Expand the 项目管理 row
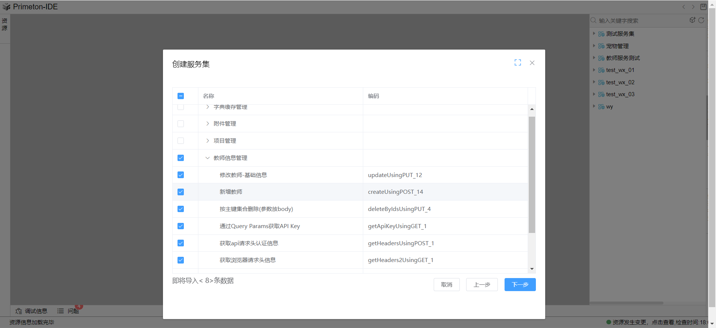Viewport: 716px width, 328px height. [x=208, y=141]
